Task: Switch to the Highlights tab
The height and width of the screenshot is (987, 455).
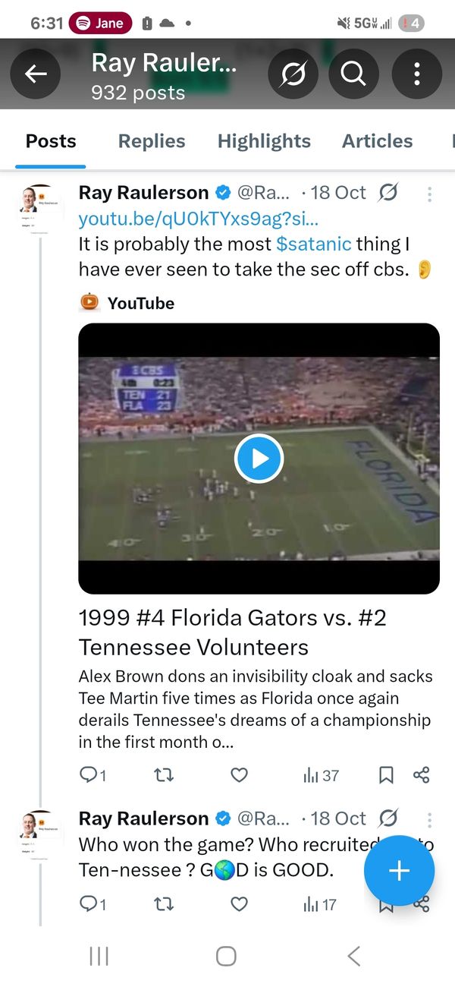Action: coord(264,141)
